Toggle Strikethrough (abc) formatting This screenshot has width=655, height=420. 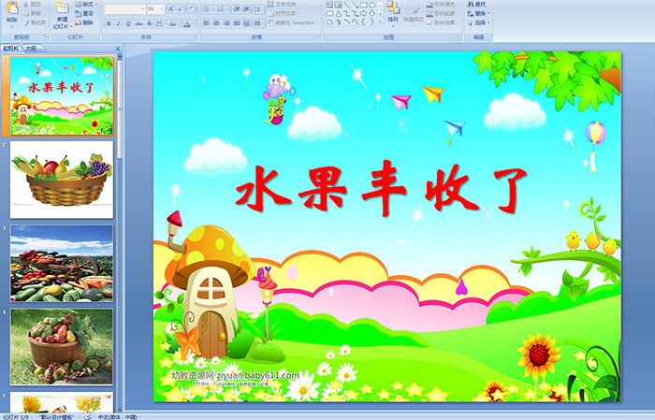(x=138, y=23)
